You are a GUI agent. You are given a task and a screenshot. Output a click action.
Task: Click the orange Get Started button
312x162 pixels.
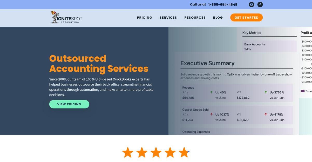click(x=246, y=18)
